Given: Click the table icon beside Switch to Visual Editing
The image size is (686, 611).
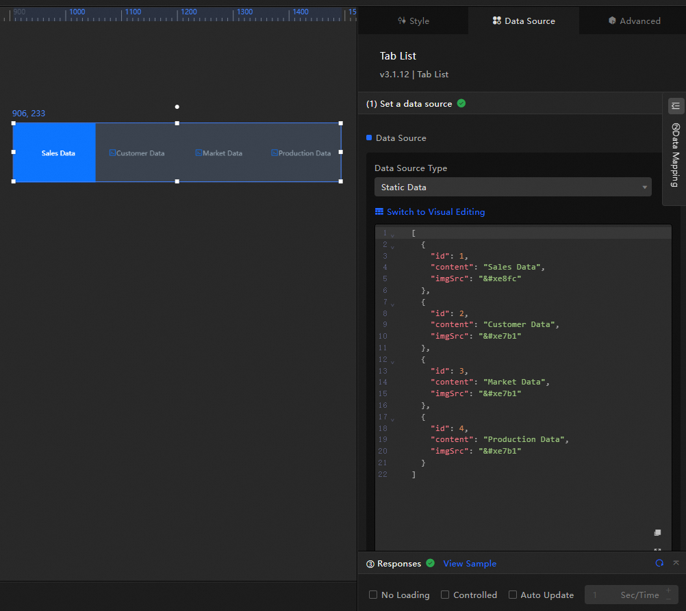Looking at the screenshot, I should [379, 212].
